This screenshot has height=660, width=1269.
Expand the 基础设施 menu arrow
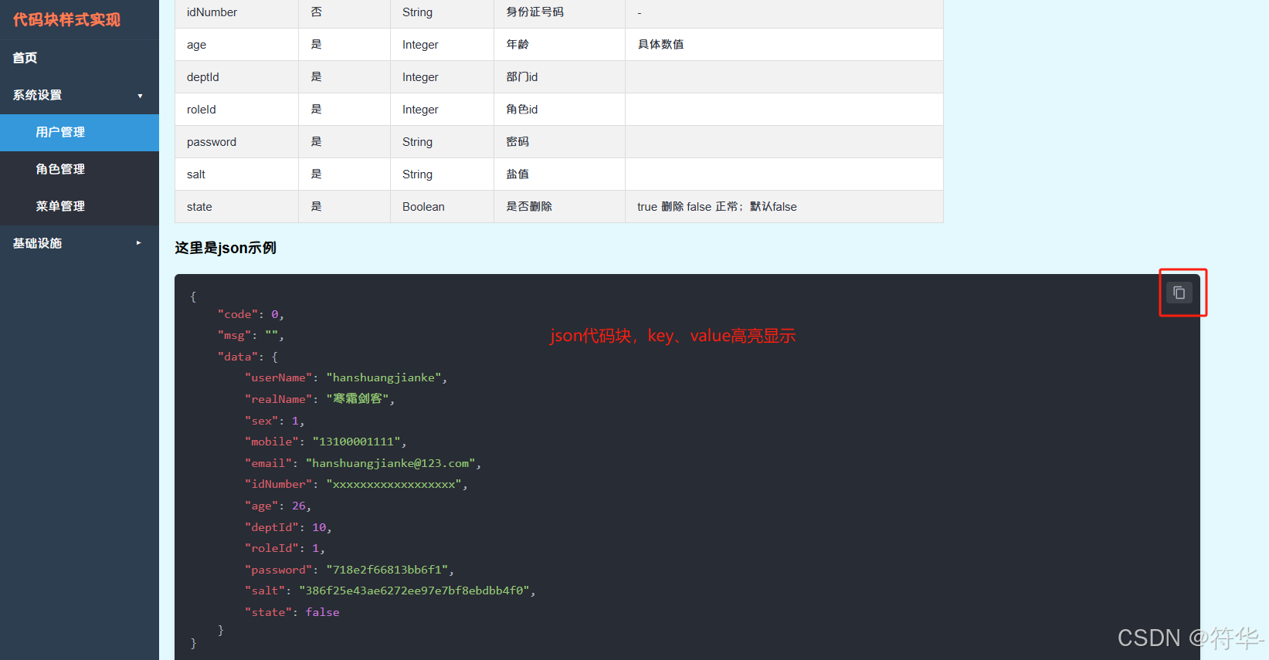[x=139, y=243]
